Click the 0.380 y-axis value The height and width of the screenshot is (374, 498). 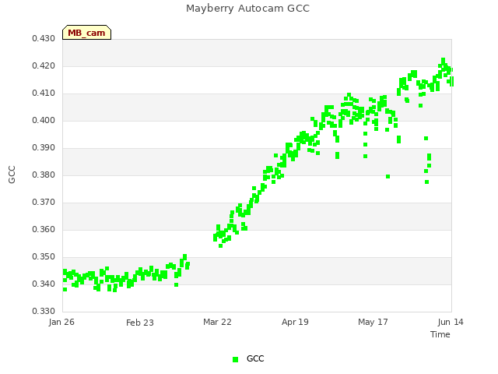pyautogui.click(x=44, y=175)
